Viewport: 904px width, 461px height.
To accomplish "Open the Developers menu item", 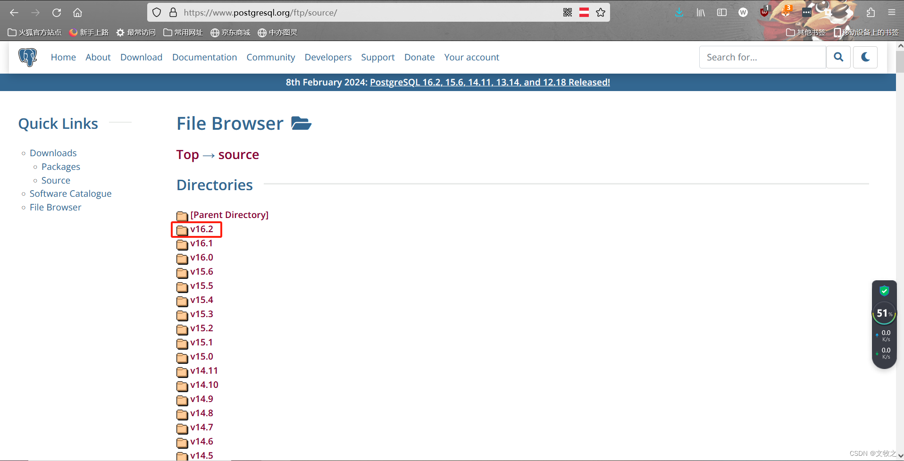I will (x=328, y=57).
